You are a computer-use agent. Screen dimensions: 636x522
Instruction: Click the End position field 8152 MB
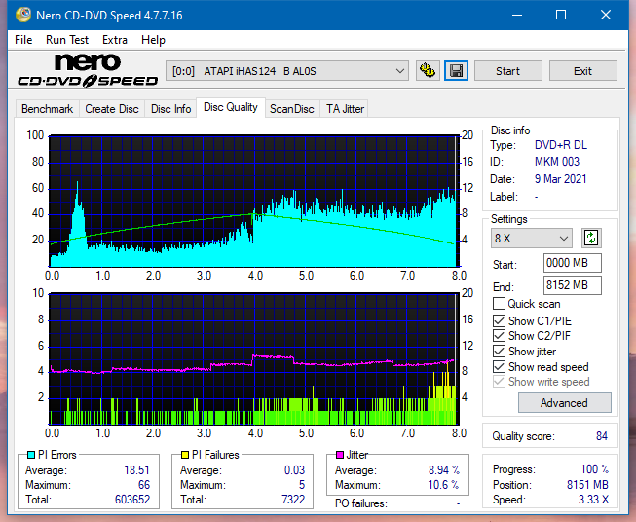572,285
